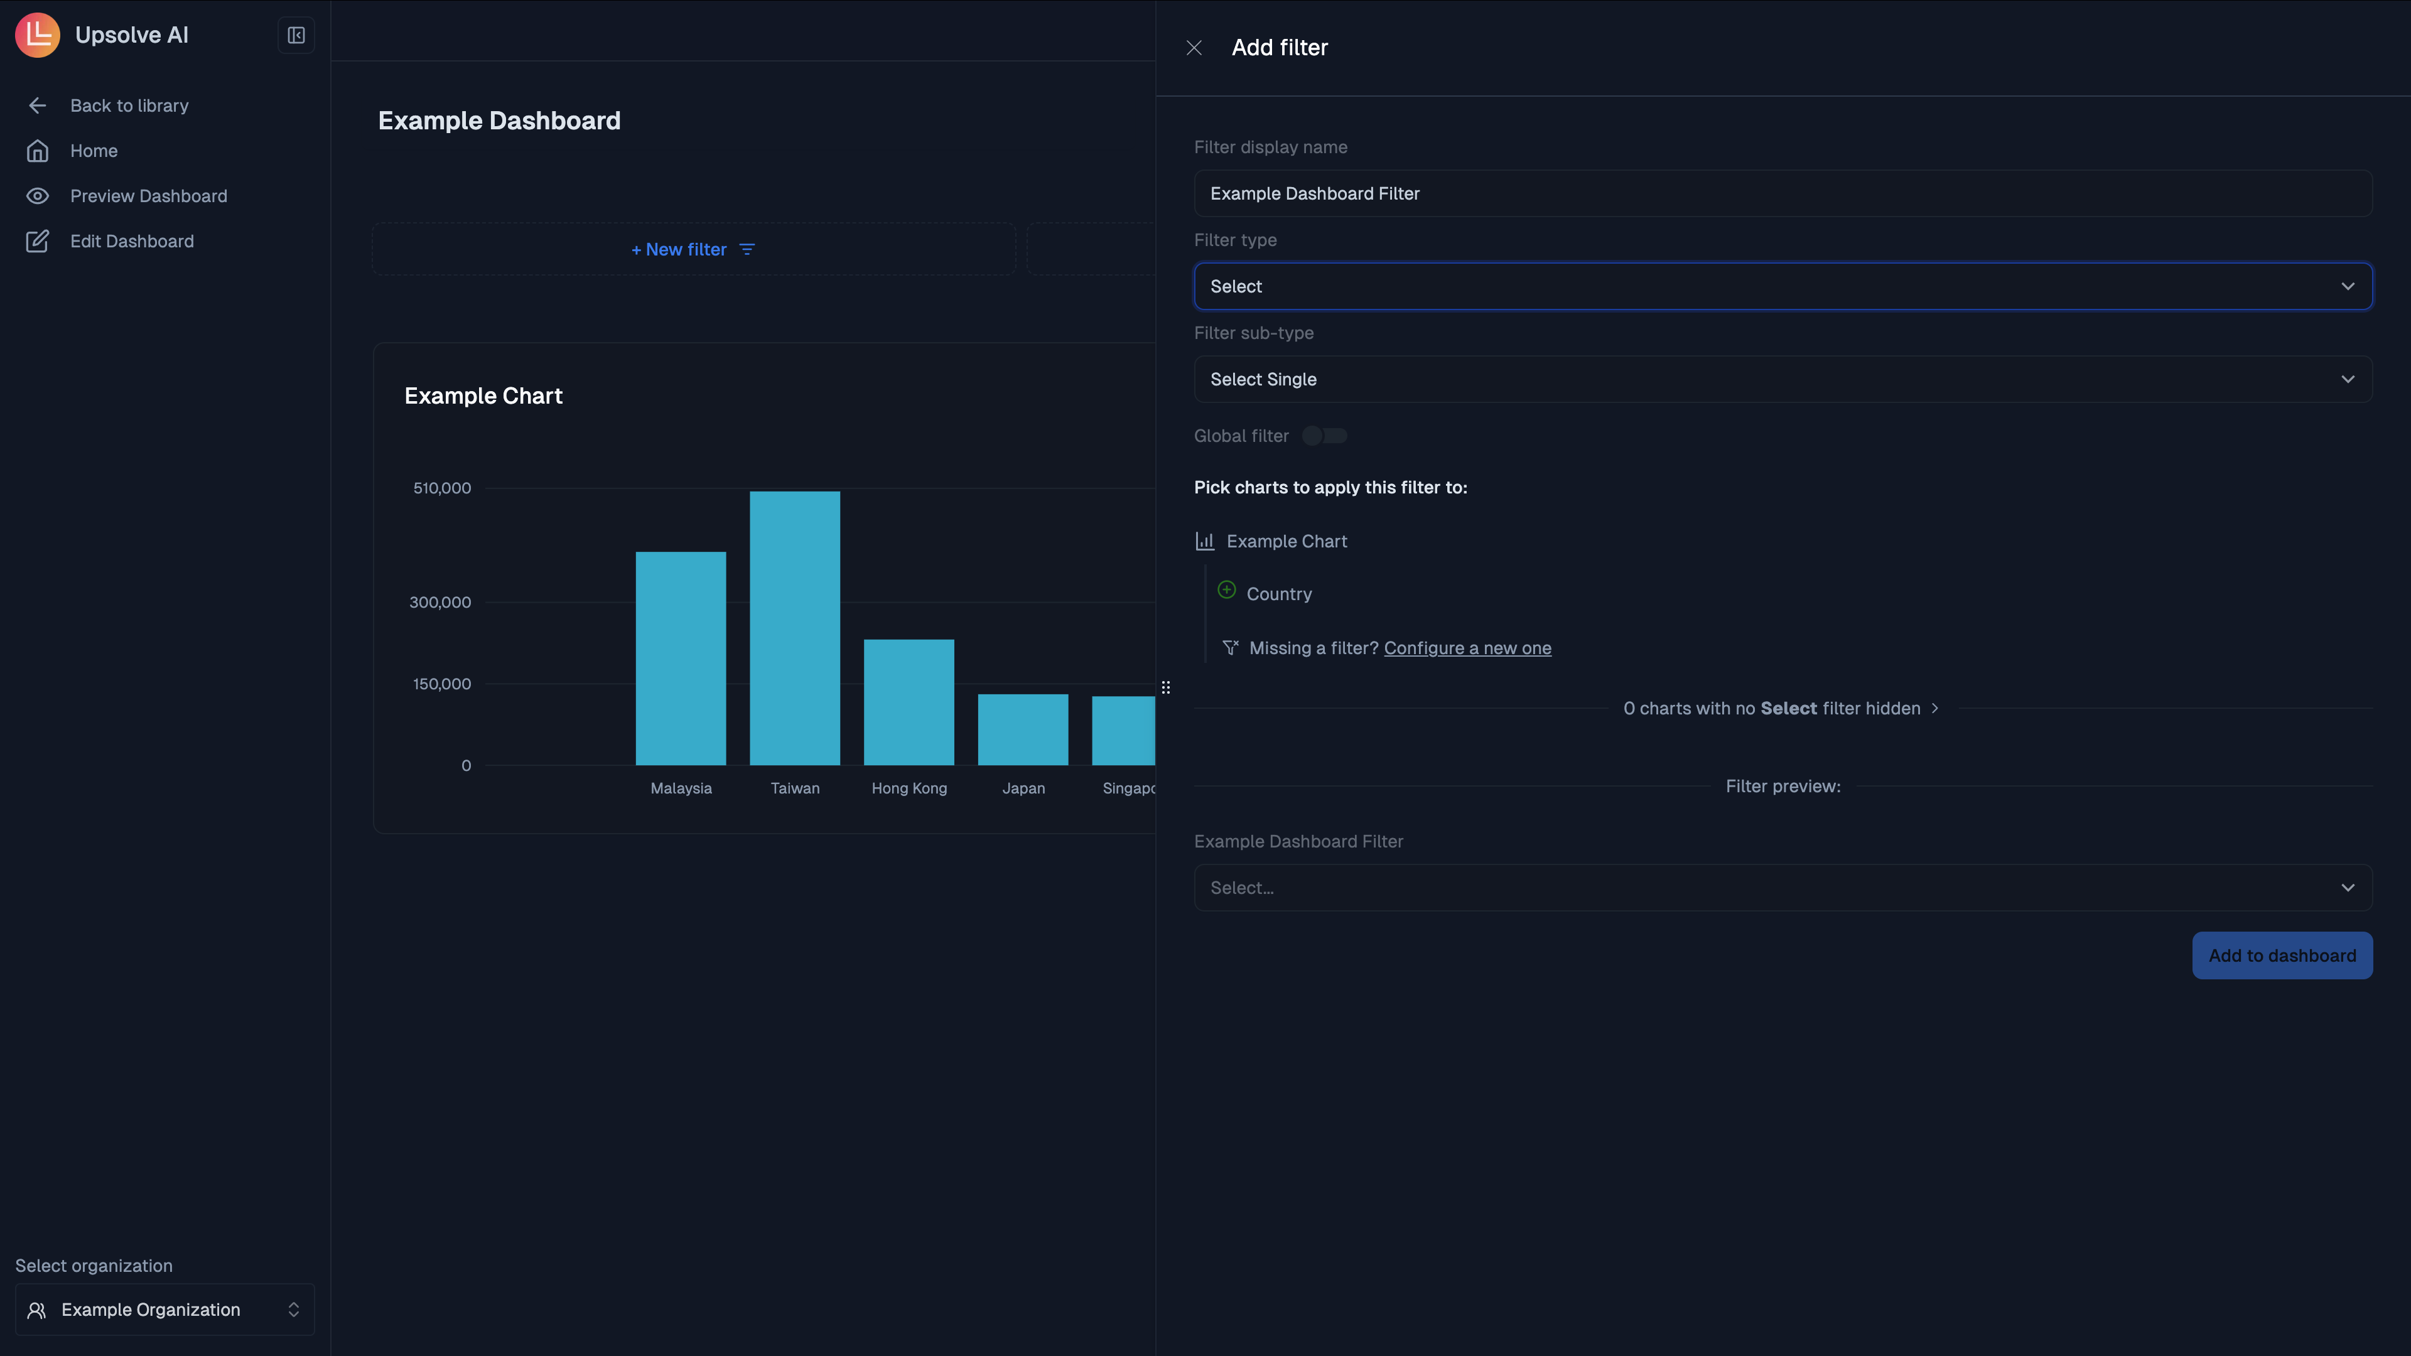Screen dimensions: 2411x1356
Task: Click the pencil icon beside Edit Dashboard
Action: point(38,240)
